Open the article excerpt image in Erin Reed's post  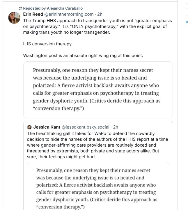98,90
